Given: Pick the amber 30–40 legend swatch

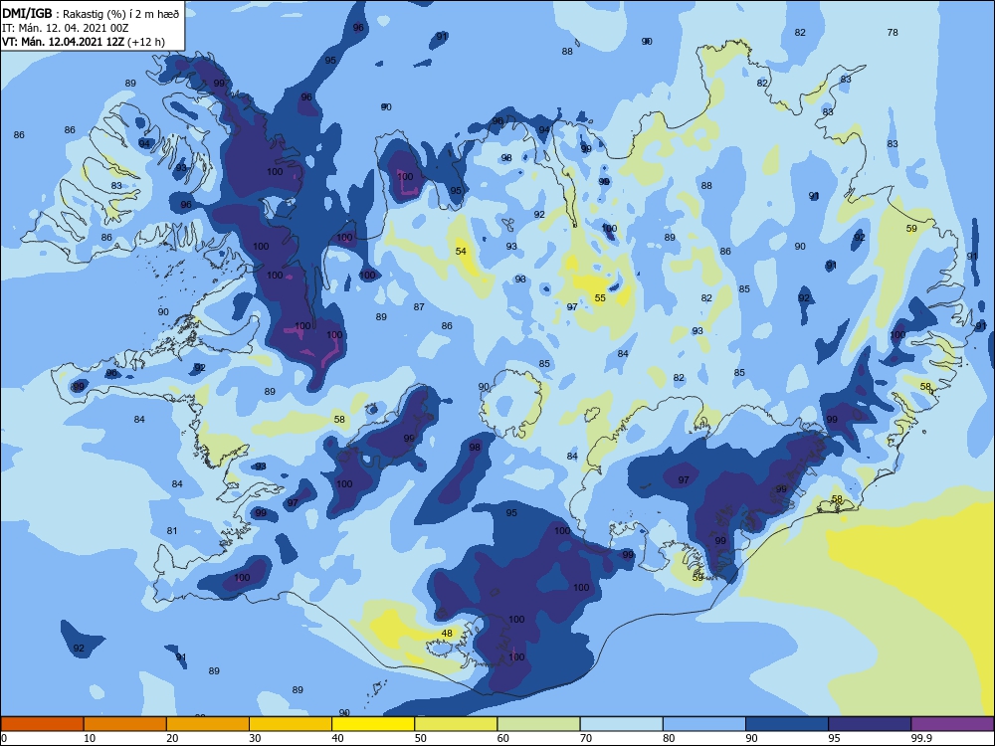Looking at the screenshot, I should click(291, 724).
